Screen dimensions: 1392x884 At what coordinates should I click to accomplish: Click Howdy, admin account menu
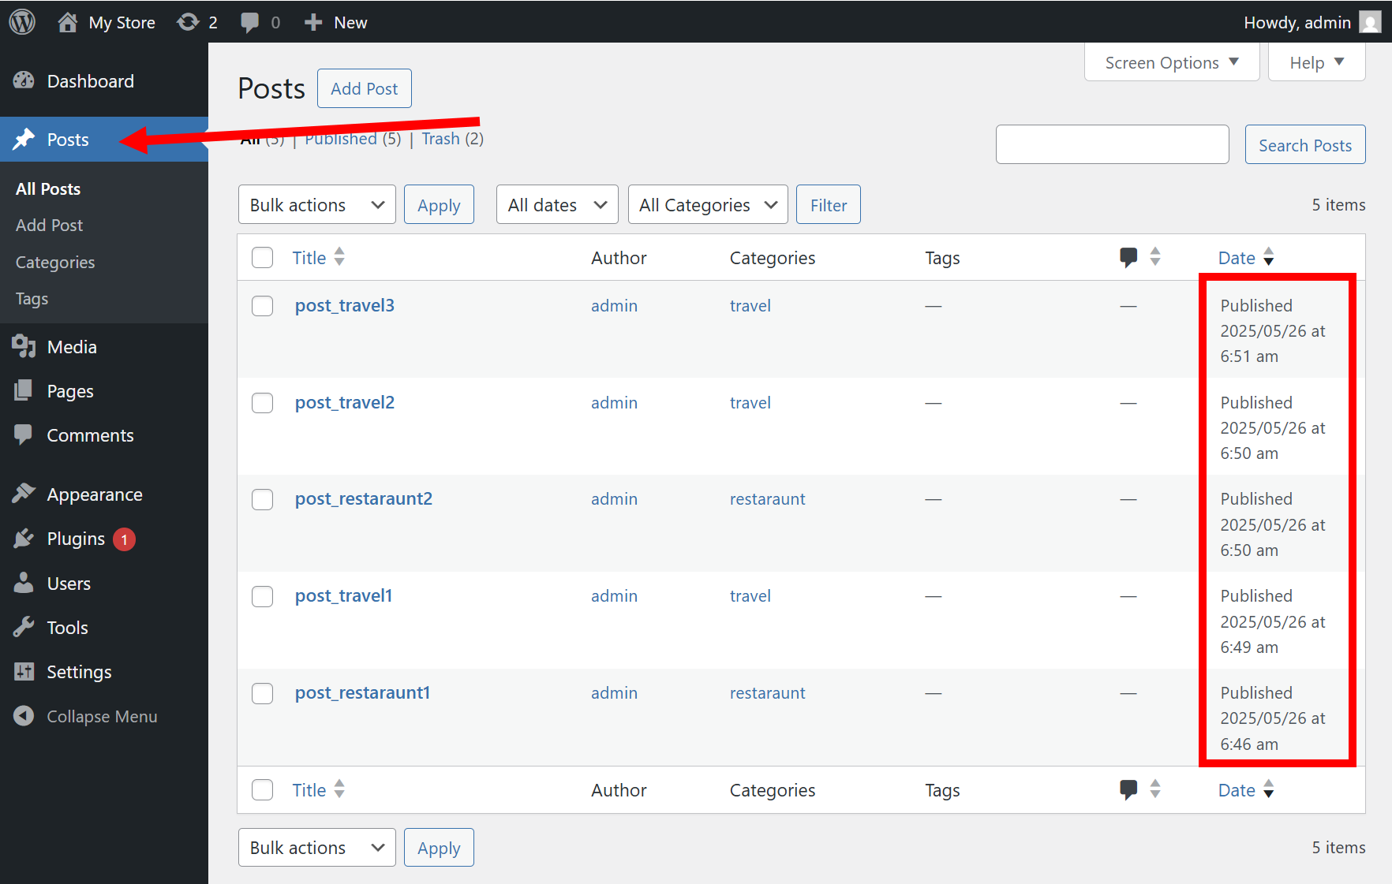click(1312, 22)
